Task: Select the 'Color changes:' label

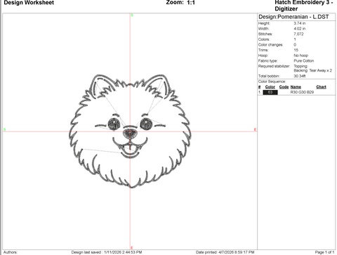Action: [x=270, y=45]
